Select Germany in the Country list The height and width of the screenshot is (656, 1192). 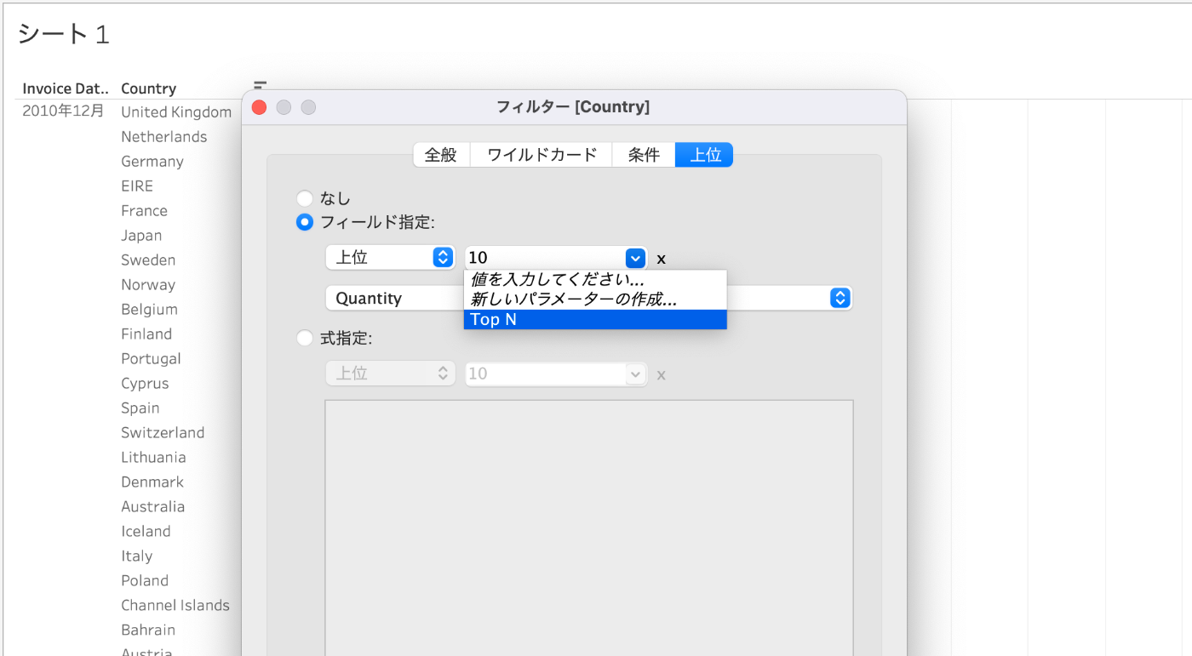[x=152, y=162]
